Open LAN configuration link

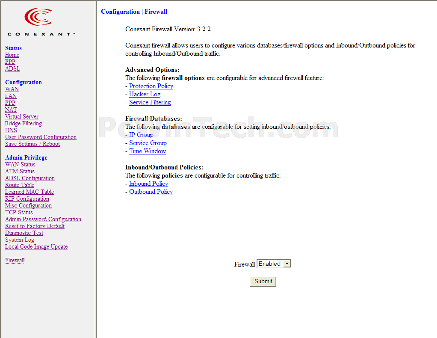click(11, 96)
